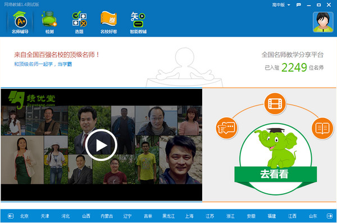Select the 浙江 province tab
This screenshot has height=223, width=337.
230,216
